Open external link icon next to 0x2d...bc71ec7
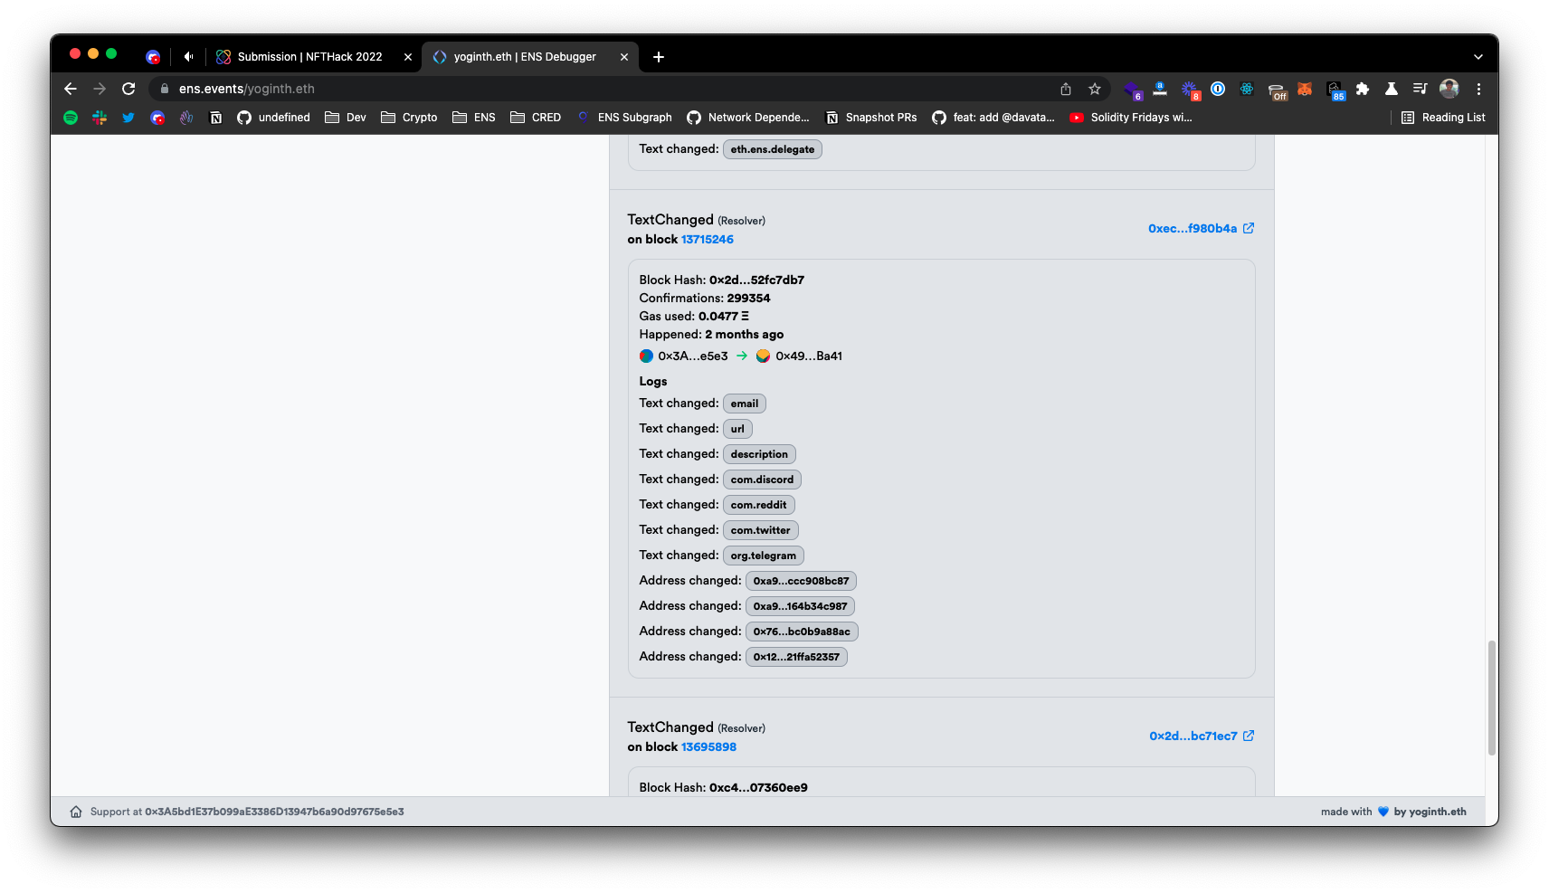 click(1249, 736)
